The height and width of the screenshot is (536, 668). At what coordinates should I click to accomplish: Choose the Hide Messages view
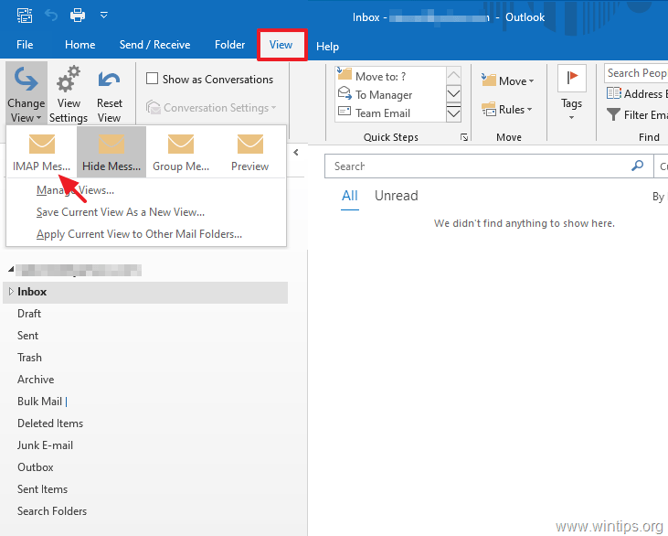[x=111, y=152]
